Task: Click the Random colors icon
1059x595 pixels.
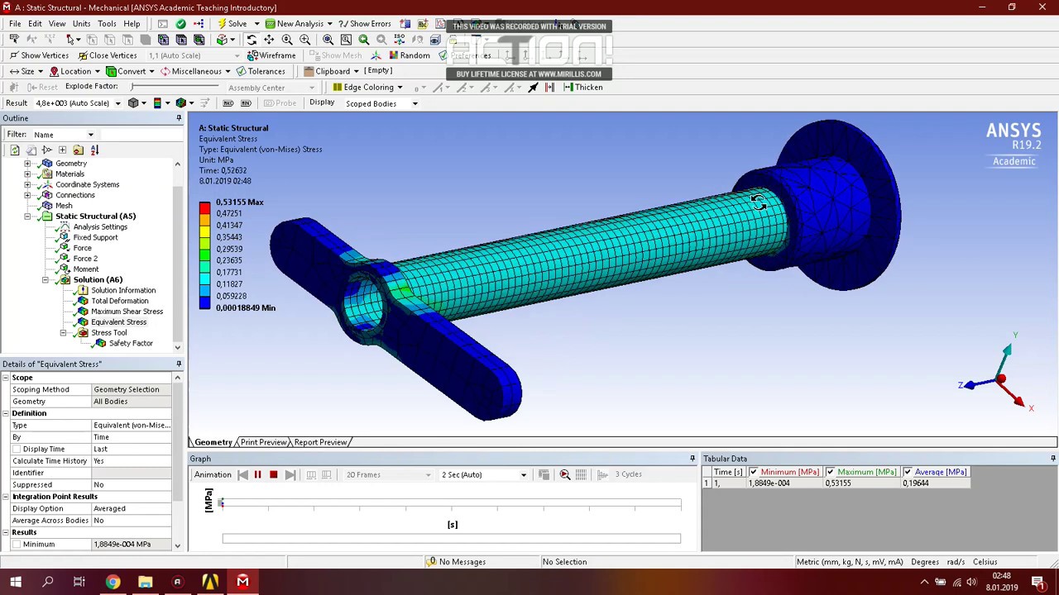Action: (x=393, y=55)
